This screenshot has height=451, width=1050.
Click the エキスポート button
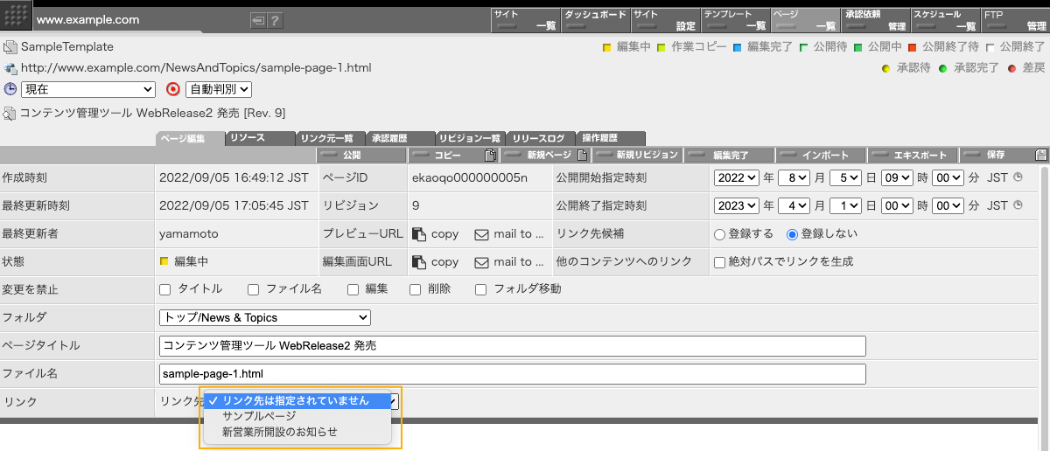[913, 155]
